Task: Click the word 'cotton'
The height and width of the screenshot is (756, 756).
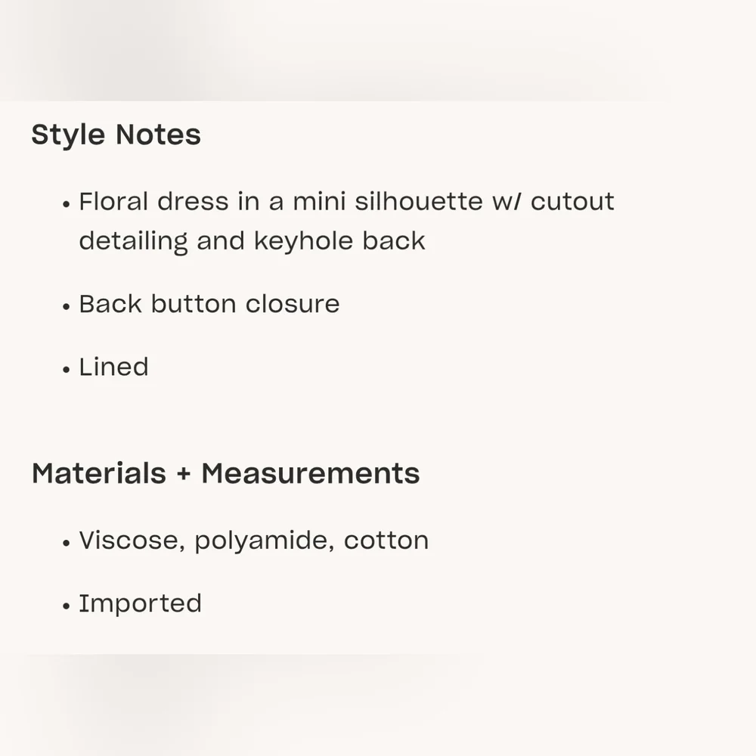Action: (386, 541)
